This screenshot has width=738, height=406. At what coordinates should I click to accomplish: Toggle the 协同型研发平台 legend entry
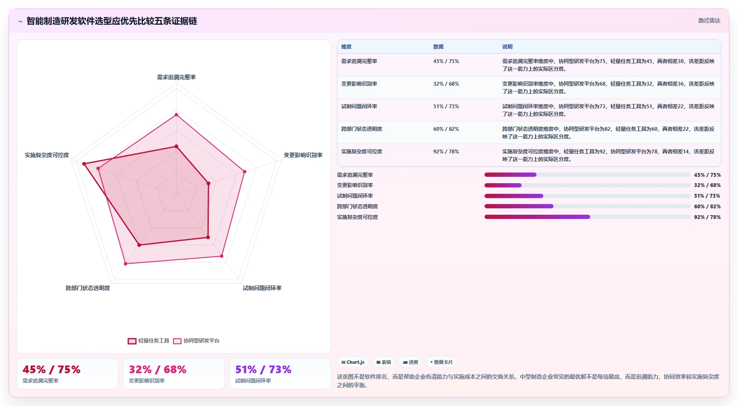[x=196, y=341]
